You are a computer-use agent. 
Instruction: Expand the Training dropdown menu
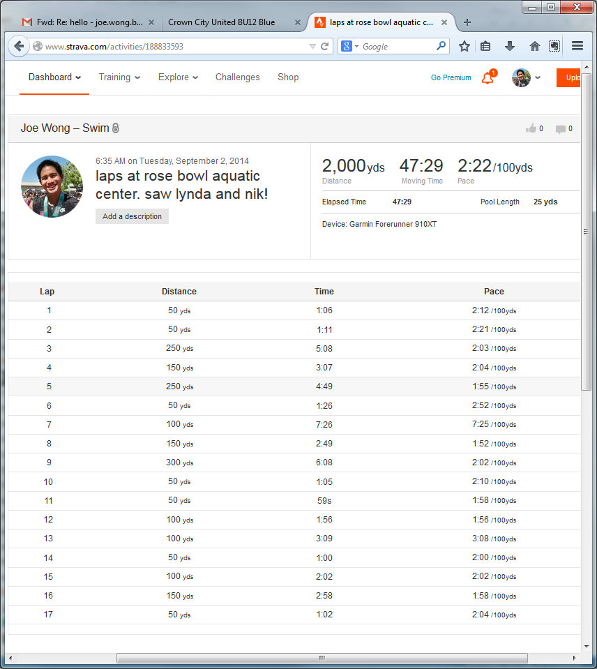pos(119,77)
